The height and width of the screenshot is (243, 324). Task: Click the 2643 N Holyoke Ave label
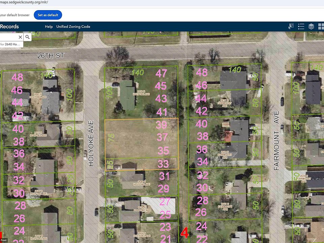click(38, 96)
